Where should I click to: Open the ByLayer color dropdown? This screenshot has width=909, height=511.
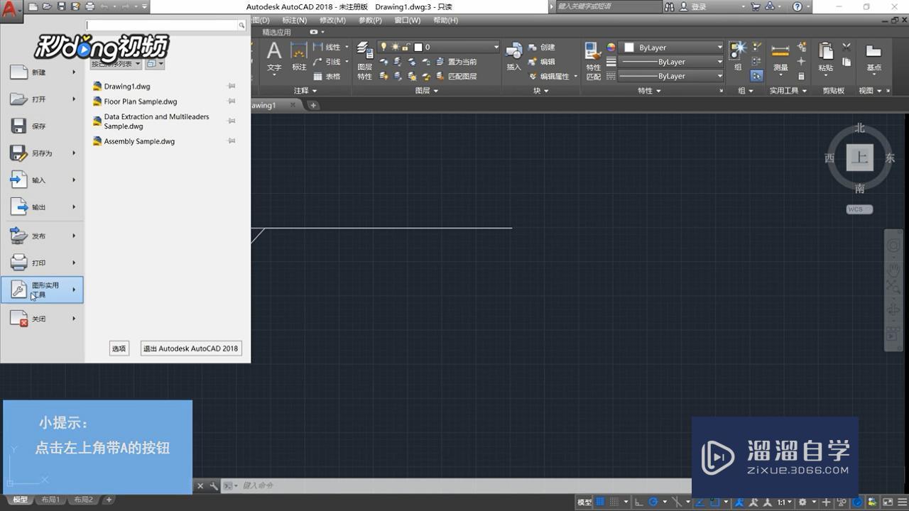[x=671, y=48]
